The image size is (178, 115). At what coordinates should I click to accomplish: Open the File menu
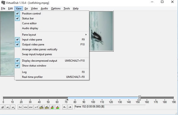[3, 9]
